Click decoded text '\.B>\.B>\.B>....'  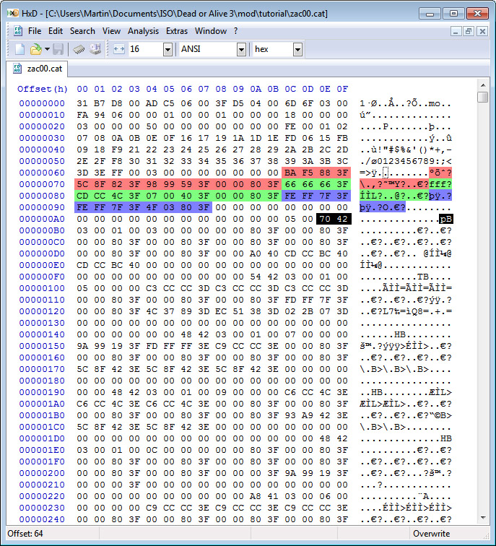point(406,369)
